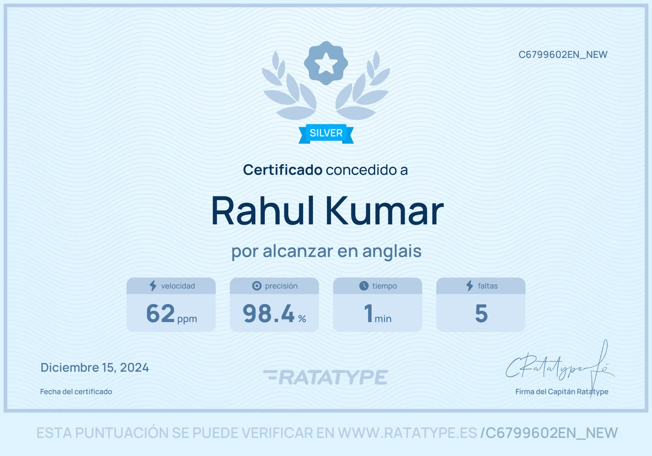Click the name Rahul Kumar
Image resolution: width=652 pixels, height=456 pixels.
(327, 211)
